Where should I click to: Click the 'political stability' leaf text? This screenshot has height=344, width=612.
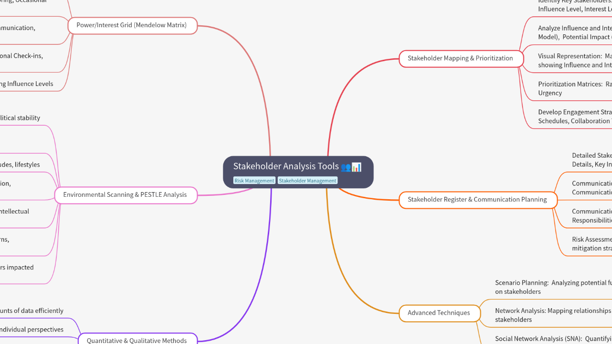20,118
